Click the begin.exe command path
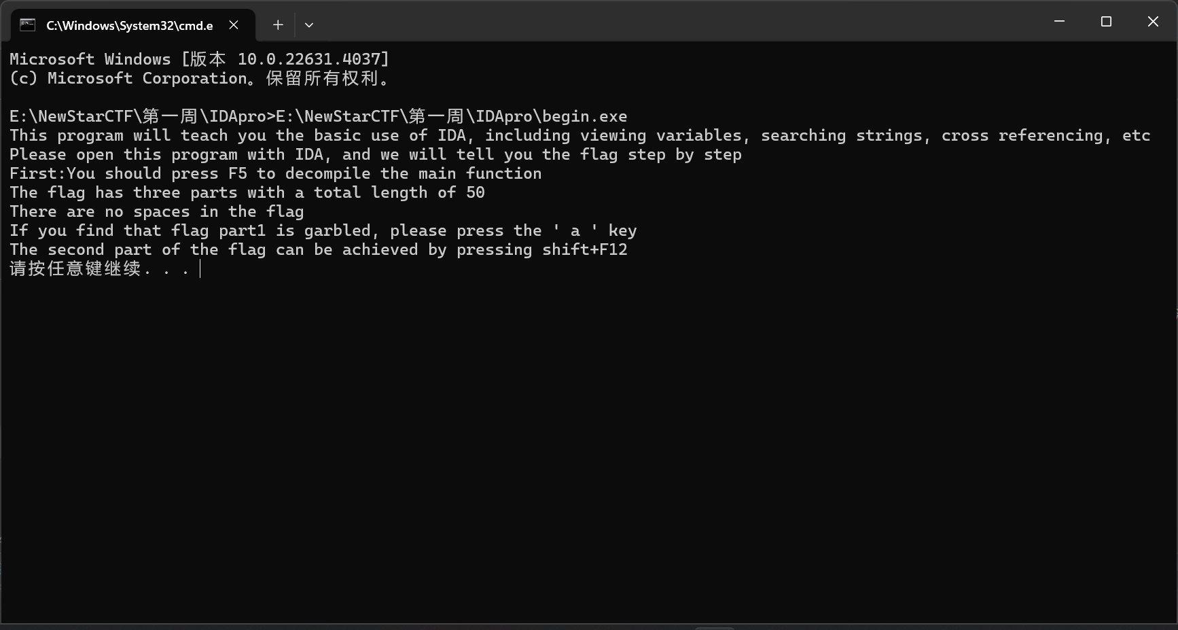The image size is (1178, 630). pos(451,116)
